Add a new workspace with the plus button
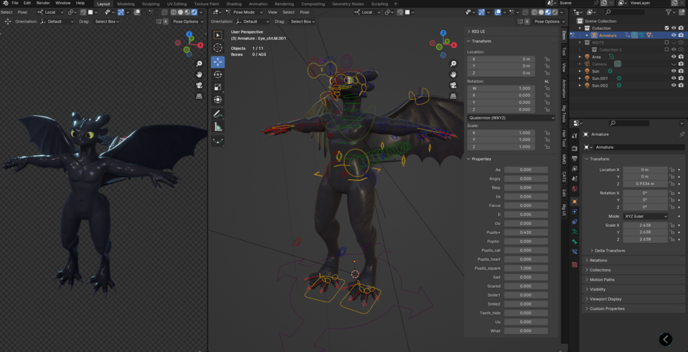Screen dimensions: 688x352 pos(396,4)
